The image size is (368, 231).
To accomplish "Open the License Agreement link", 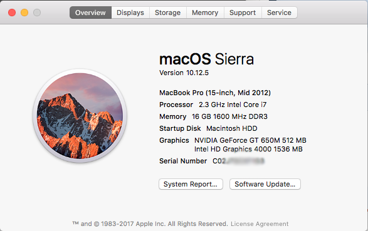I will [260, 224].
